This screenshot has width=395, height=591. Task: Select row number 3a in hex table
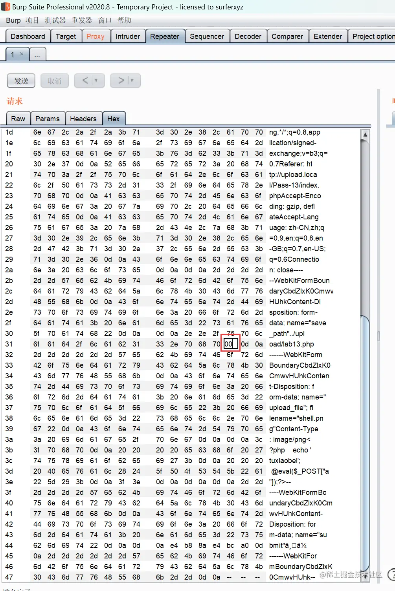[9, 440]
